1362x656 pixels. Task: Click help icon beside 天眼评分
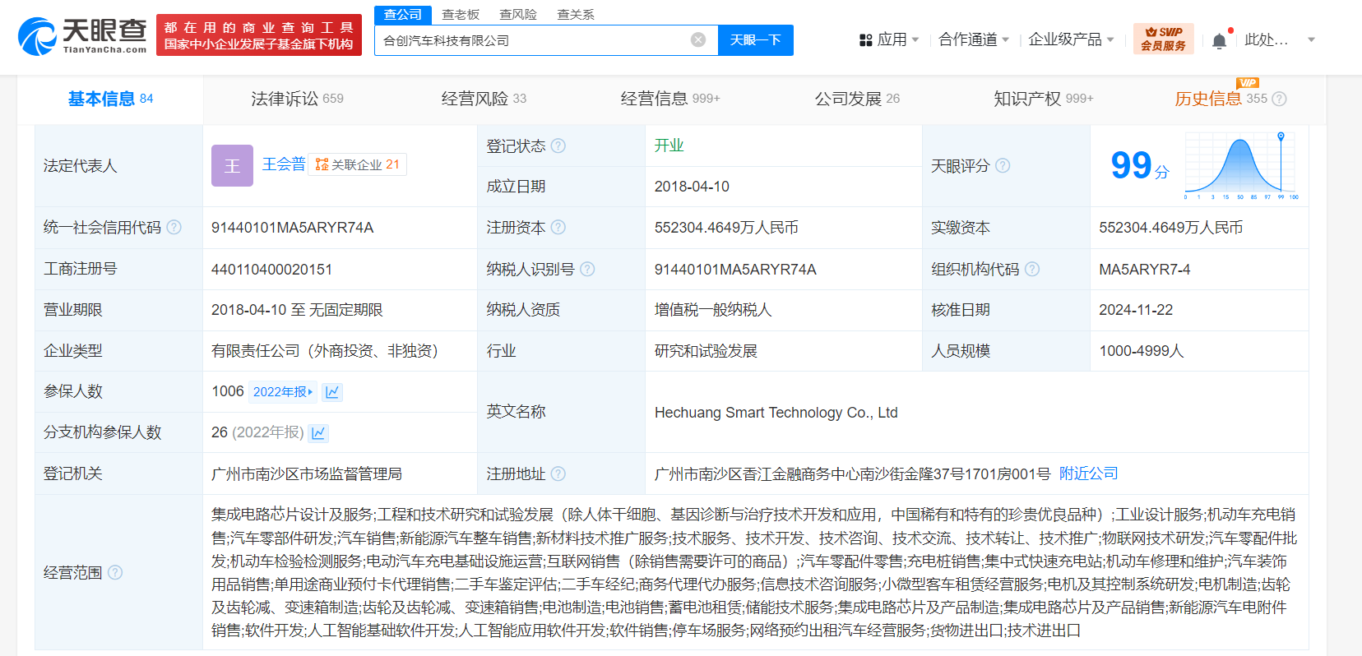(x=1003, y=166)
